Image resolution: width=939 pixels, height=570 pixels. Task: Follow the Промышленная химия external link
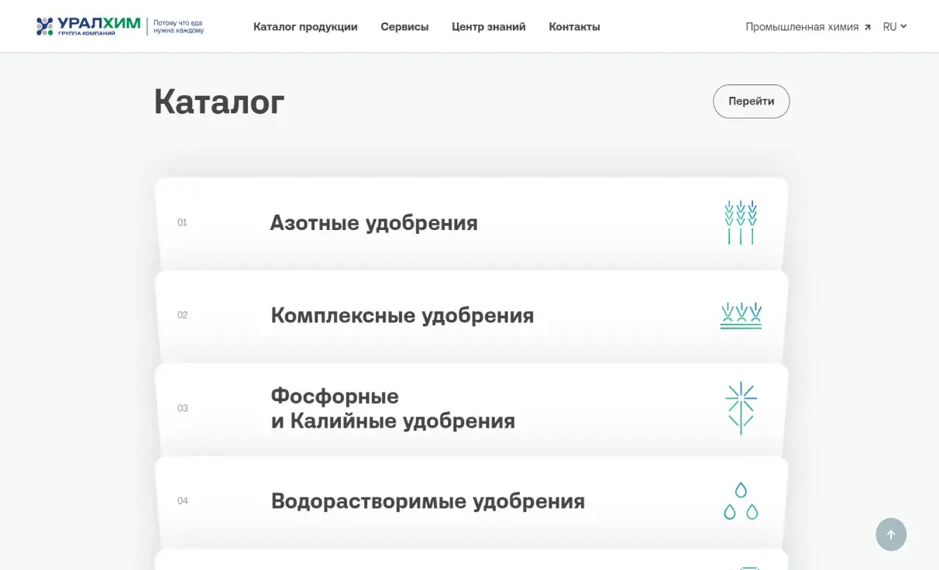(x=808, y=26)
